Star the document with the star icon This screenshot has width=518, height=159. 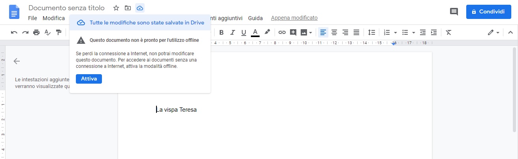[x=116, y=8]
